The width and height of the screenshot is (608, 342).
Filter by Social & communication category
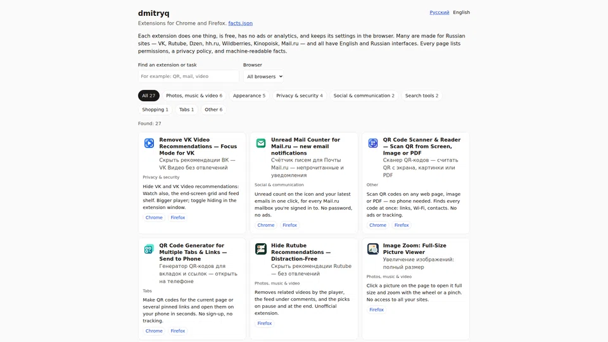pyautogui.click(x=364, y=96)
